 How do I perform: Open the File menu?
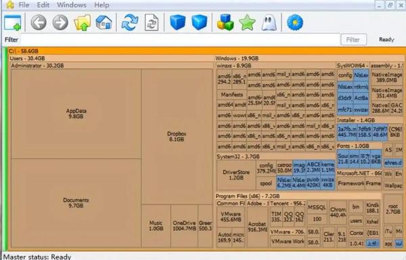(x=24, y=5)
